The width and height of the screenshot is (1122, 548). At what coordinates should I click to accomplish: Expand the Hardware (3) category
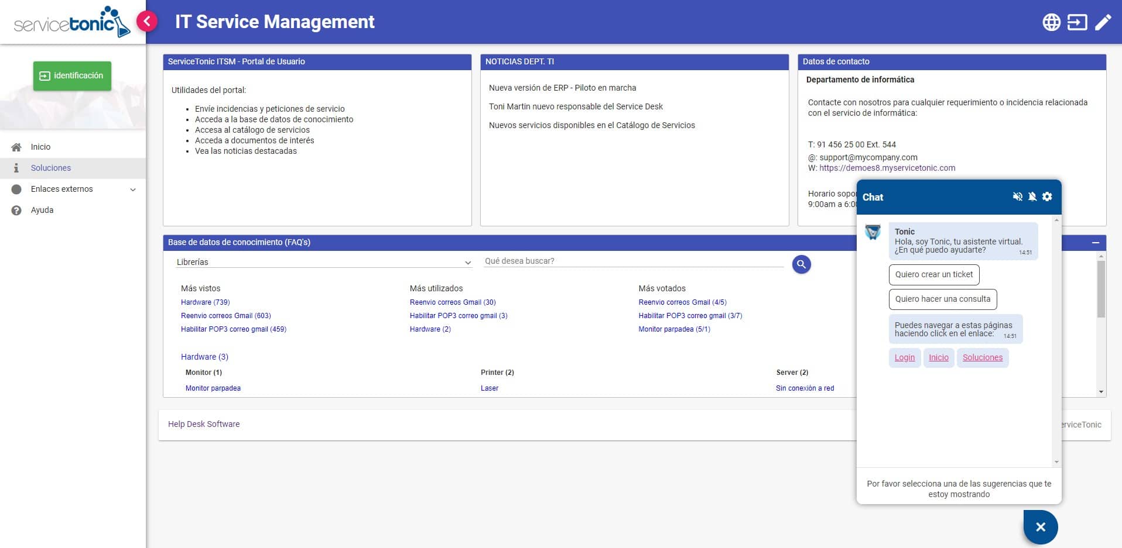pos(204,357)
